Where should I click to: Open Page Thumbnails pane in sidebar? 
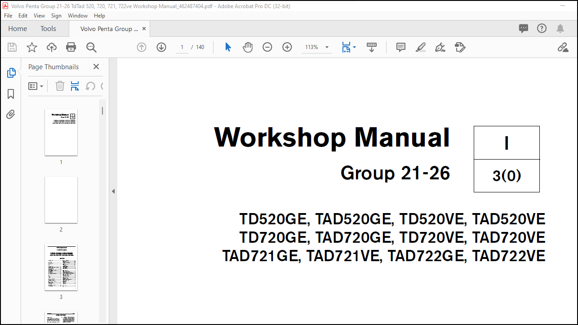(11, 73)
